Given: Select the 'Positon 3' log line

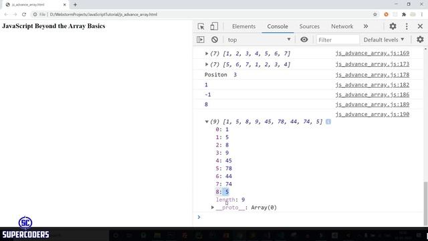Looking at the screenshot, I should click(221, 75).
